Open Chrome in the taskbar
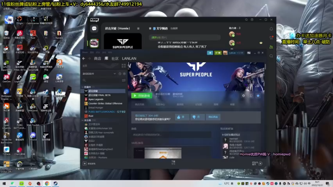Screen dimensions: 333x187 (47, 184)
